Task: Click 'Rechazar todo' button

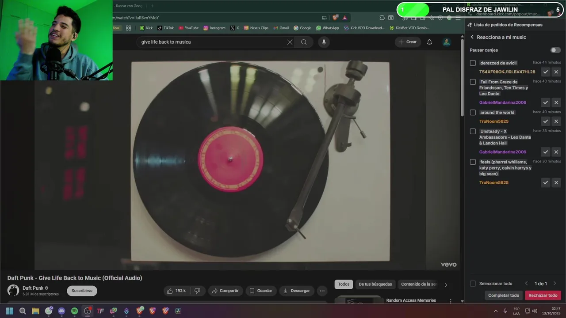Action: pyautogui.click(x=543, y=295)
